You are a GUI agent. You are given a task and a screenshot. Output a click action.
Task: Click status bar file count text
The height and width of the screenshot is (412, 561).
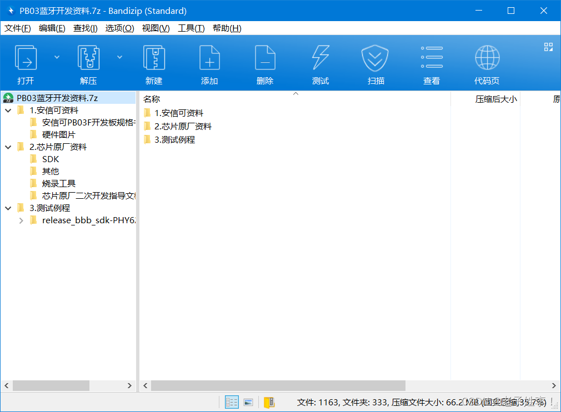coord(318,403)
